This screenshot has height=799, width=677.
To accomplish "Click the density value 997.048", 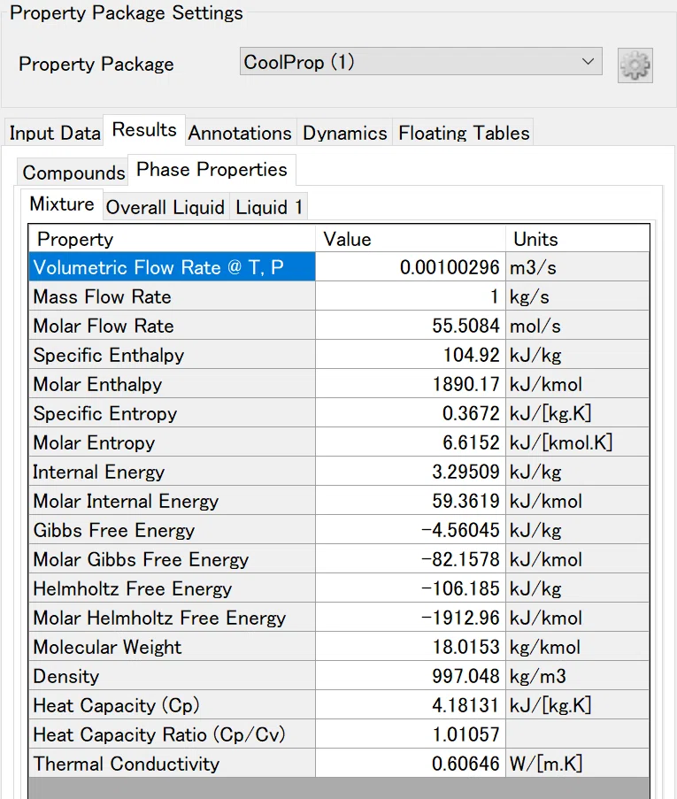I will click(411, 676).
